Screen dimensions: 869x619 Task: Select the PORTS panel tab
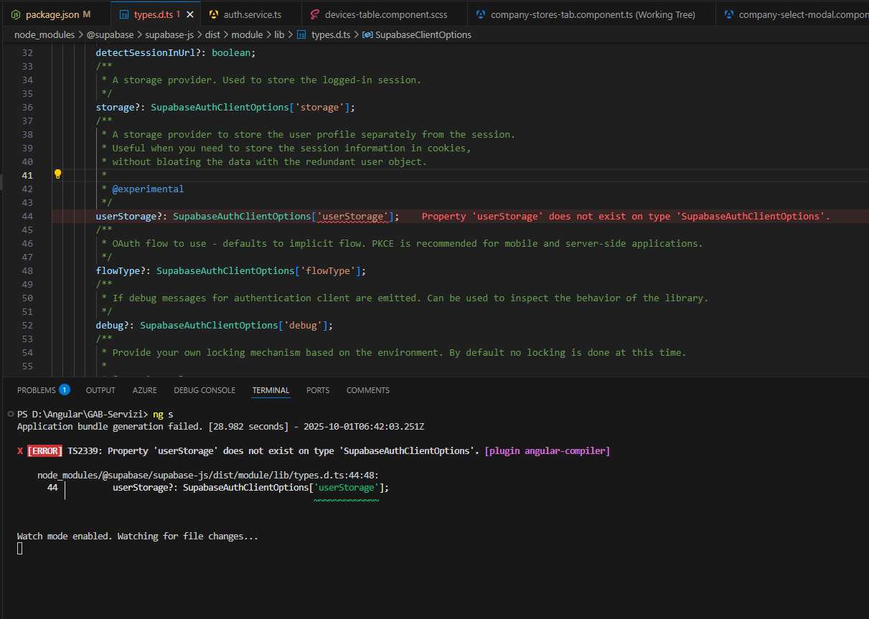click(x=318, y=390)
